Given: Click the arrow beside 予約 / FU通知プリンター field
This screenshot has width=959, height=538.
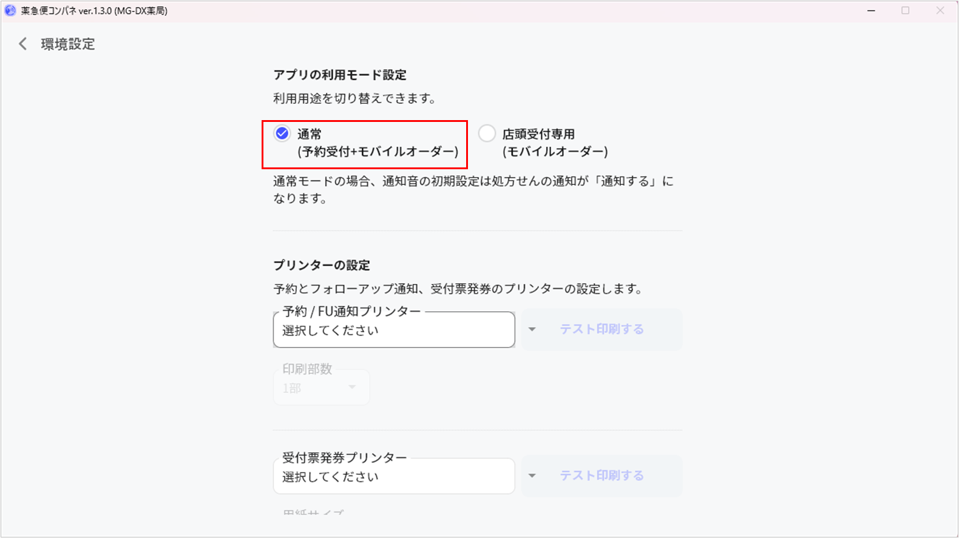Looking at the screenshot, I should coord(532,329).
